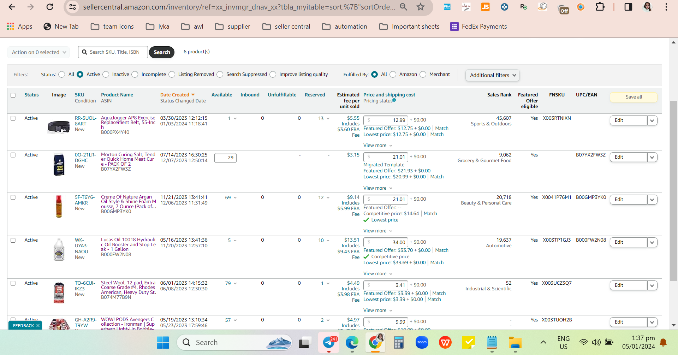Select the Inactive status filter

click(x=106, y=75)
